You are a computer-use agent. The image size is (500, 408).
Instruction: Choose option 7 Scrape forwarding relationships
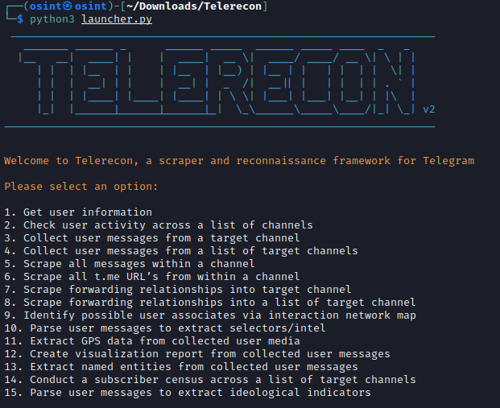[x=177, y=290]
